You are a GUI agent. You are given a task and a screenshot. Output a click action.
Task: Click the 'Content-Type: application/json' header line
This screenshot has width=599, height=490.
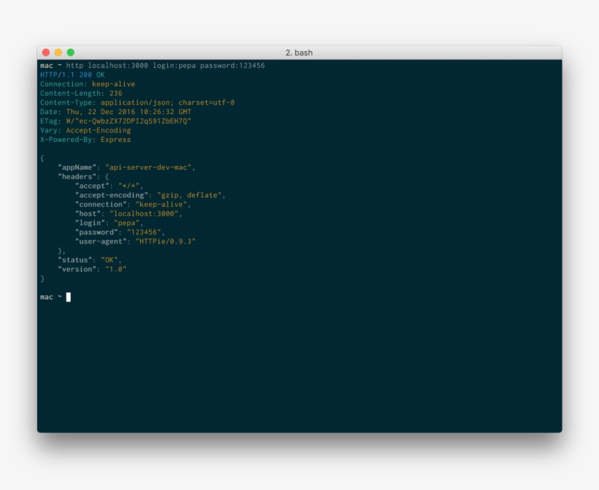pyautogui.click(x=137, y=102)
